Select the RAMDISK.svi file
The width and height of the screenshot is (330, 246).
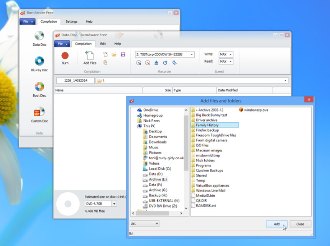204,206
